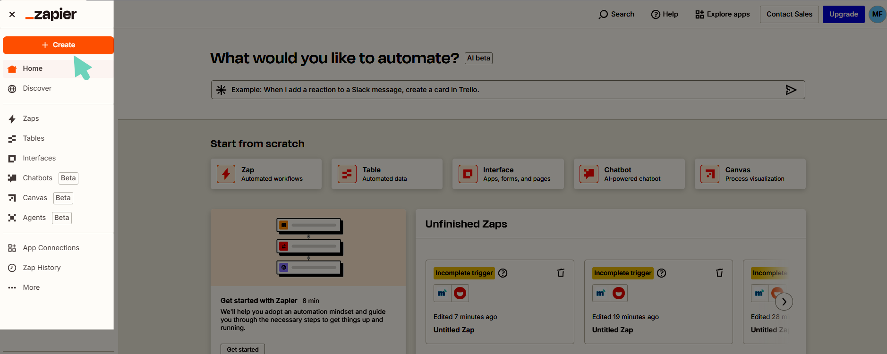Delete the Zap edited 19 minutes ago

click(719, 273)
